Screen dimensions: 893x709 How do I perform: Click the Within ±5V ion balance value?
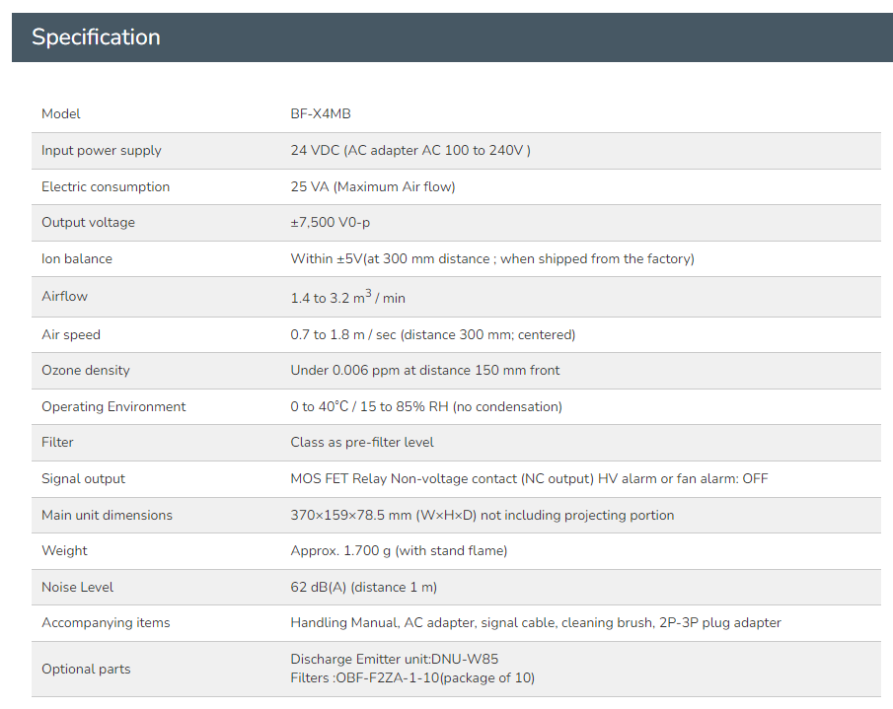coord(492,259)
